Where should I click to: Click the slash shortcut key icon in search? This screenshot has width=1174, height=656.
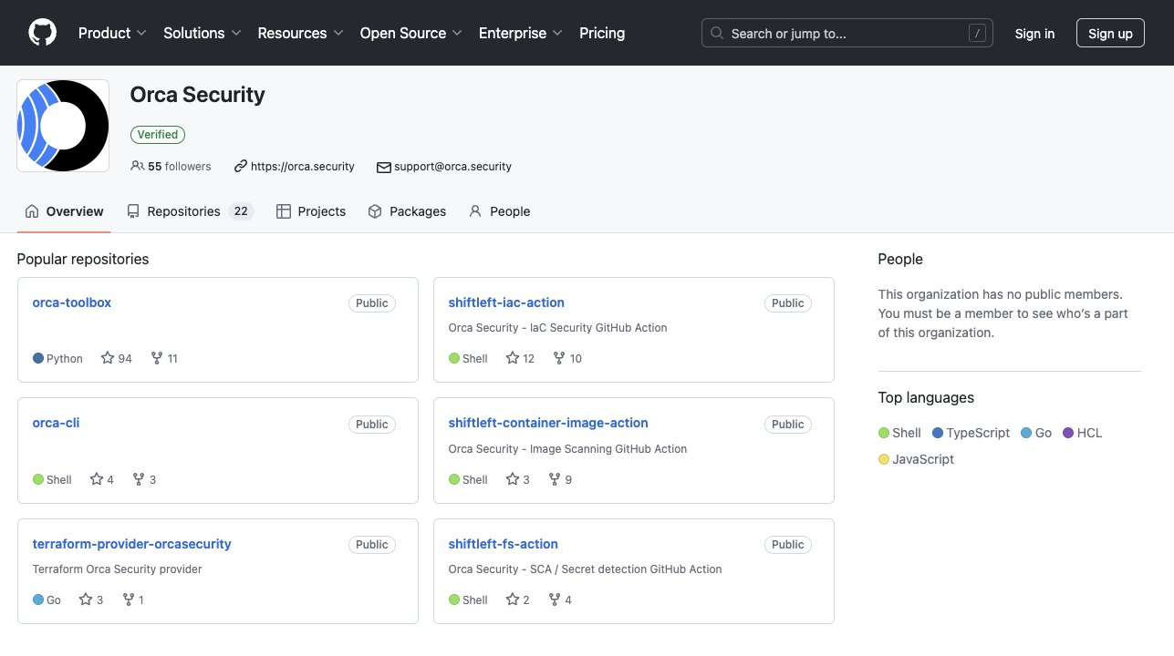[x=977, y=33]
